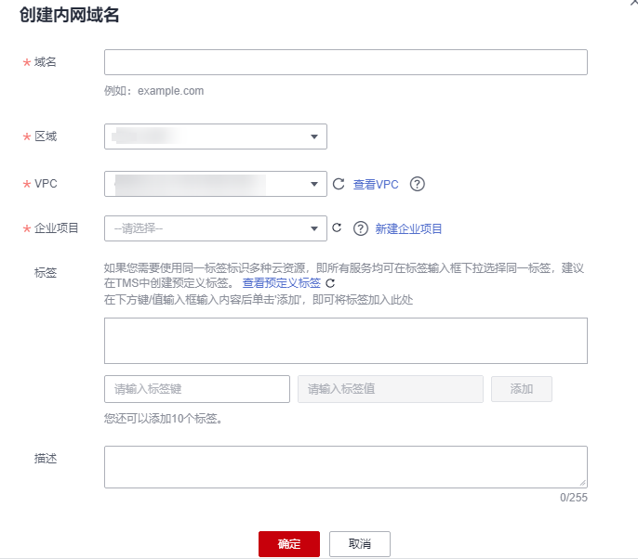Refresh the VPC list
This screenshot has height=559, width=638.
click(339, 184)
